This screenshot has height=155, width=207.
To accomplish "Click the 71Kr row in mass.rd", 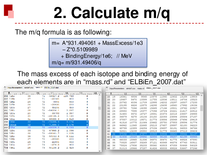I will pos(48,96).
